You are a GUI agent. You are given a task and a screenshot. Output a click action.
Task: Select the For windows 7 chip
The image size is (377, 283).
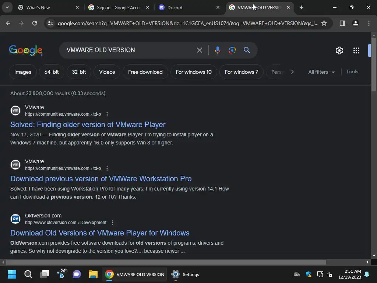pos(242,72)
